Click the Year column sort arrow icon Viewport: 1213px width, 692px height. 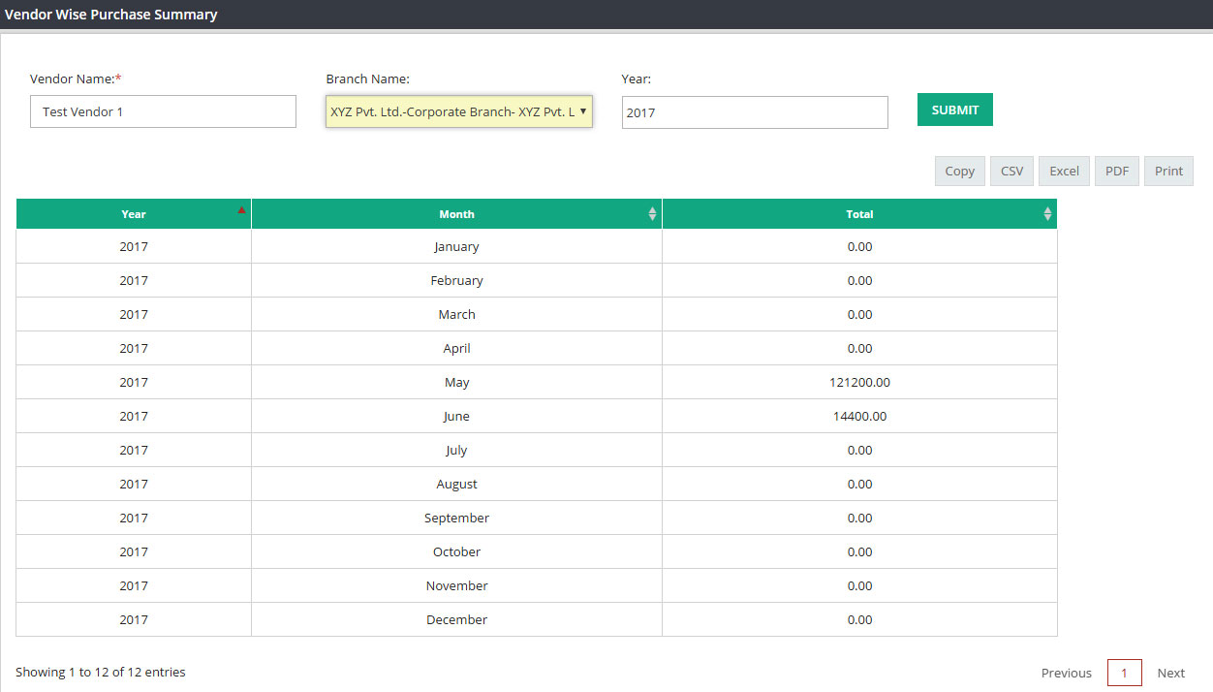(241, 209)
